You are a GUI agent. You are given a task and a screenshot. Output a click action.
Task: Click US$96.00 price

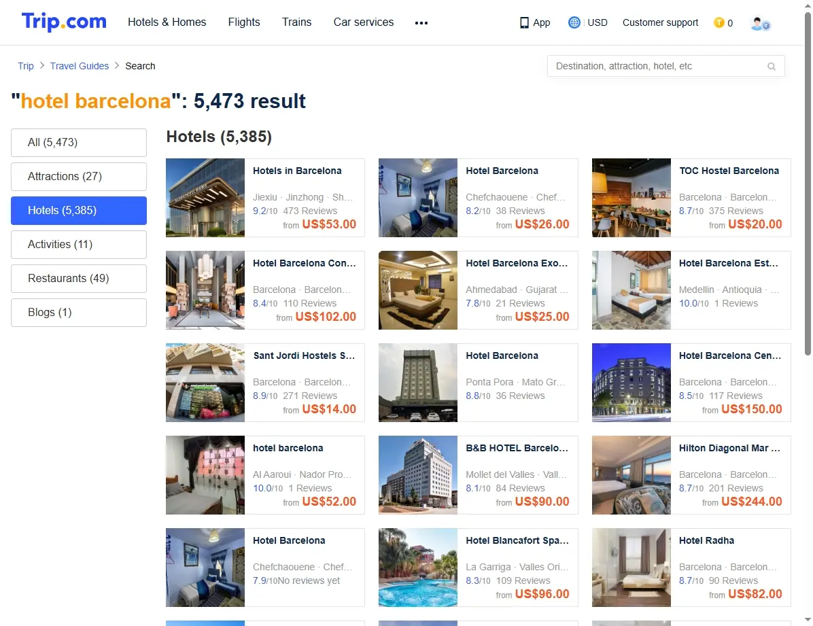pos(542,594)
